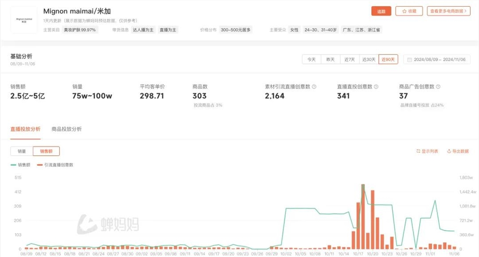Click calendar icon in date range field
This screenshot has width=479, height=257.
(410, 60)
